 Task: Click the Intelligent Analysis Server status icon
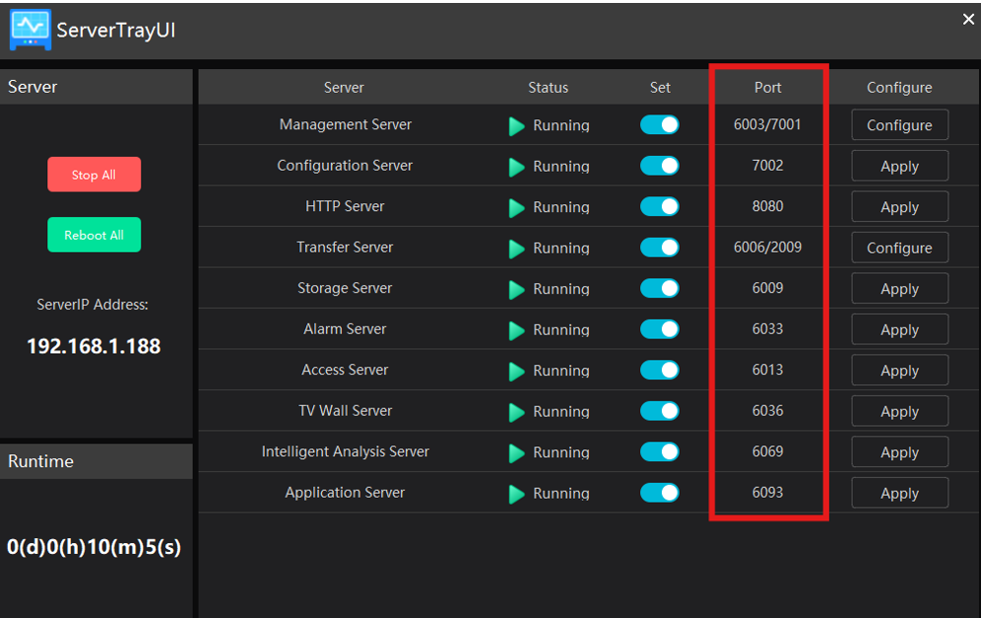[517, 453]
